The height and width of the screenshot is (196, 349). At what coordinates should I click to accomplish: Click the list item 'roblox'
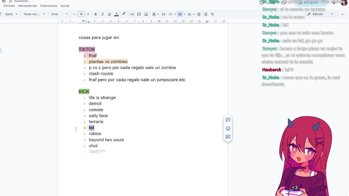95,134
